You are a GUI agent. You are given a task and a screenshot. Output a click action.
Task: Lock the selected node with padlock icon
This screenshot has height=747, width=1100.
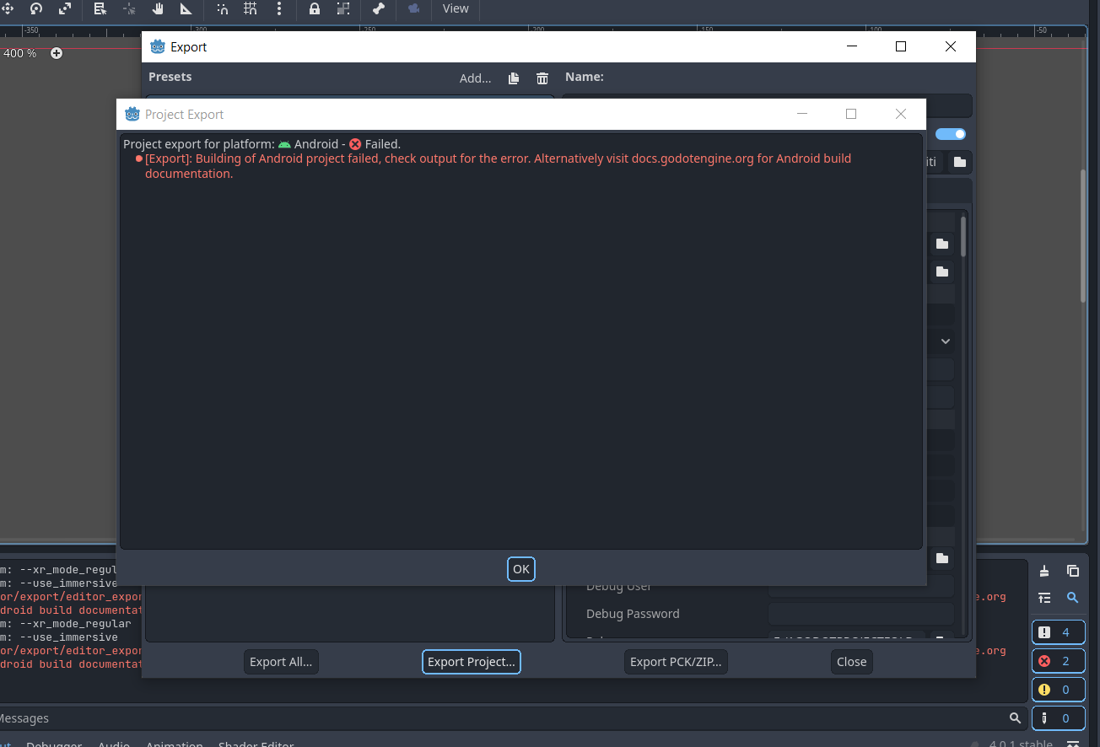click(315, 8)
